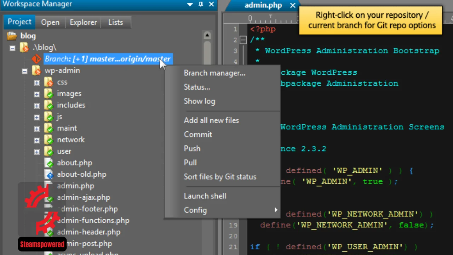
Task: Switch to the Project tab
Action: click(x=19, y=22)
